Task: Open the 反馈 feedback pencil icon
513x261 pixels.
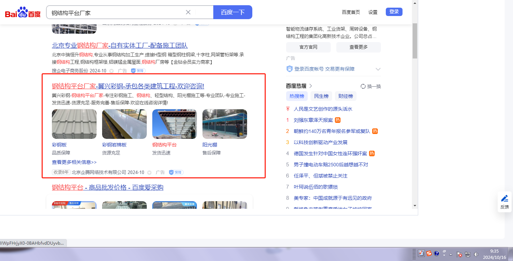Action: coord(504,199)
